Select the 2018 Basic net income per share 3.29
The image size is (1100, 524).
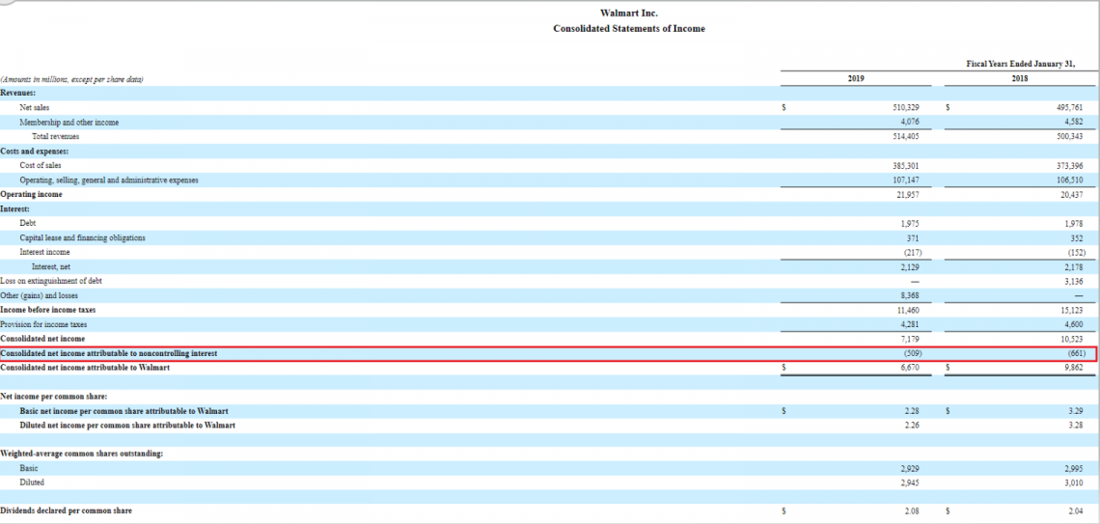click(x=1075, y=410)
